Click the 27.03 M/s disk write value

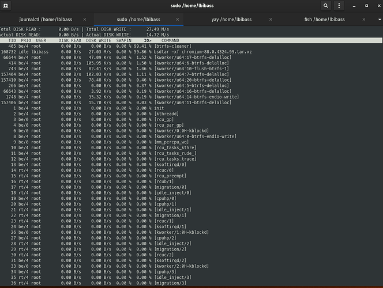(x=100, y=52)
